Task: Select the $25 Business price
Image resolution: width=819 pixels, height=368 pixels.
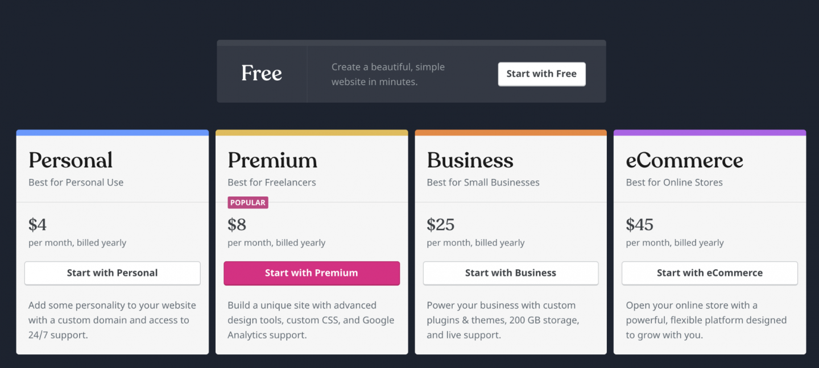Action: click(441, 225)
